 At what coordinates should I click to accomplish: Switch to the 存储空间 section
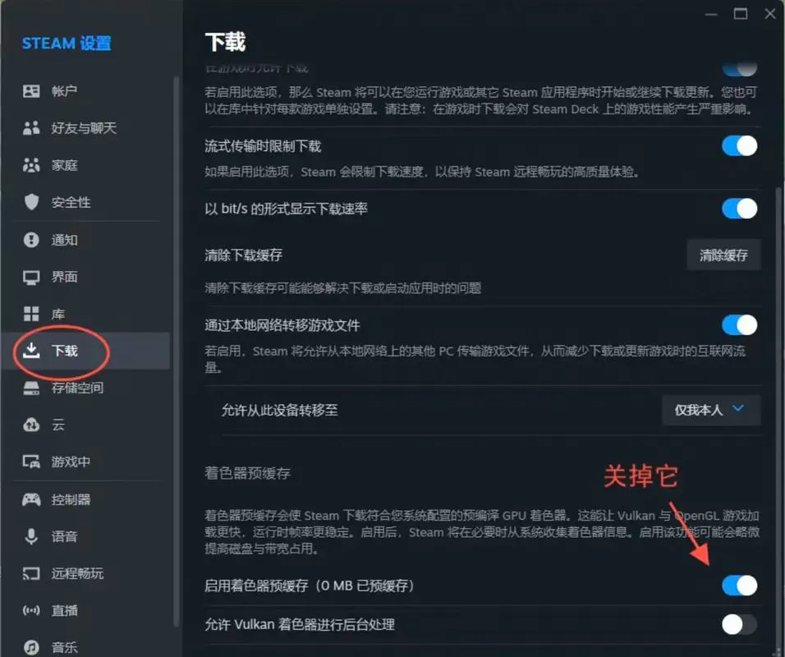click(85, 388)
